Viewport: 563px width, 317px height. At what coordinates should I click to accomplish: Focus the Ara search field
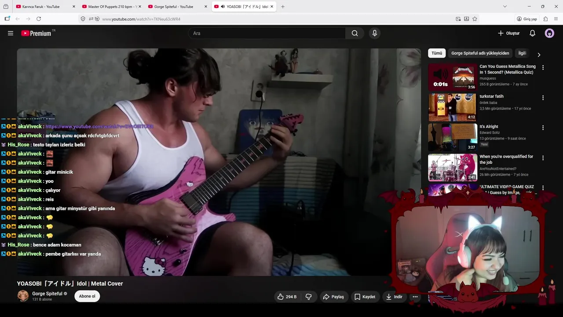click(x=267, y=33)
